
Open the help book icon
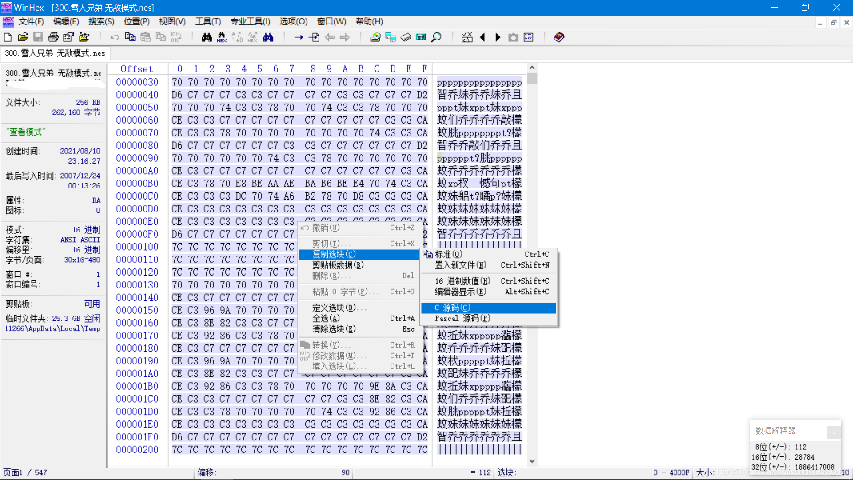pos(559,37)
